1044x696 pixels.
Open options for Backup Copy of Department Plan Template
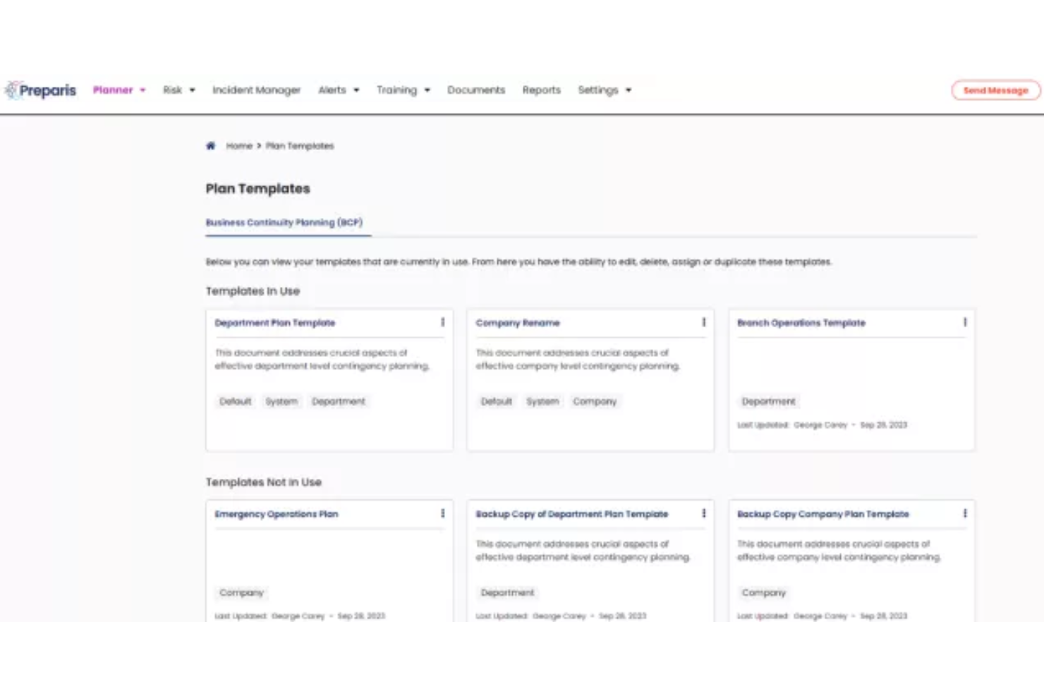703,513
